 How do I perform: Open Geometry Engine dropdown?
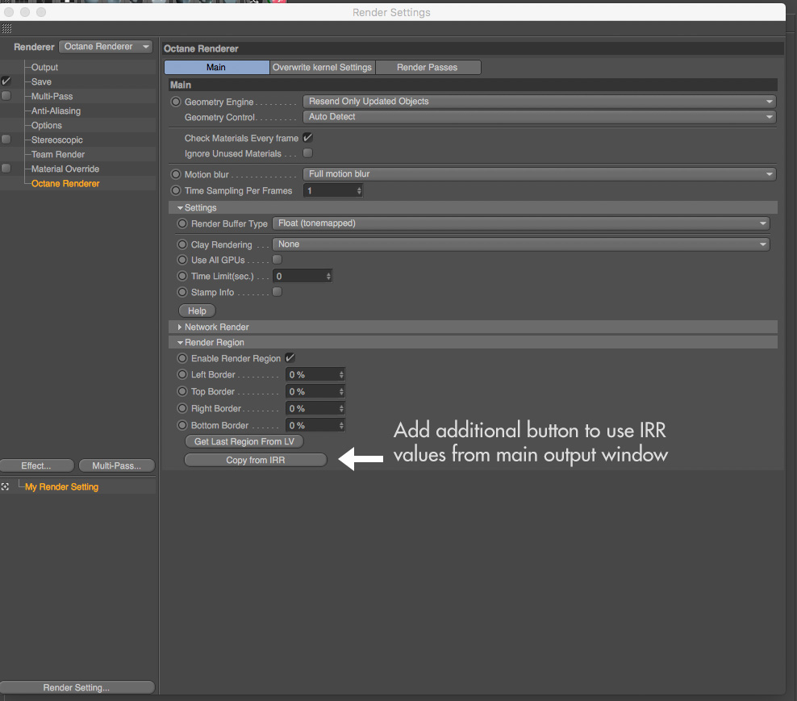point(540,101)
